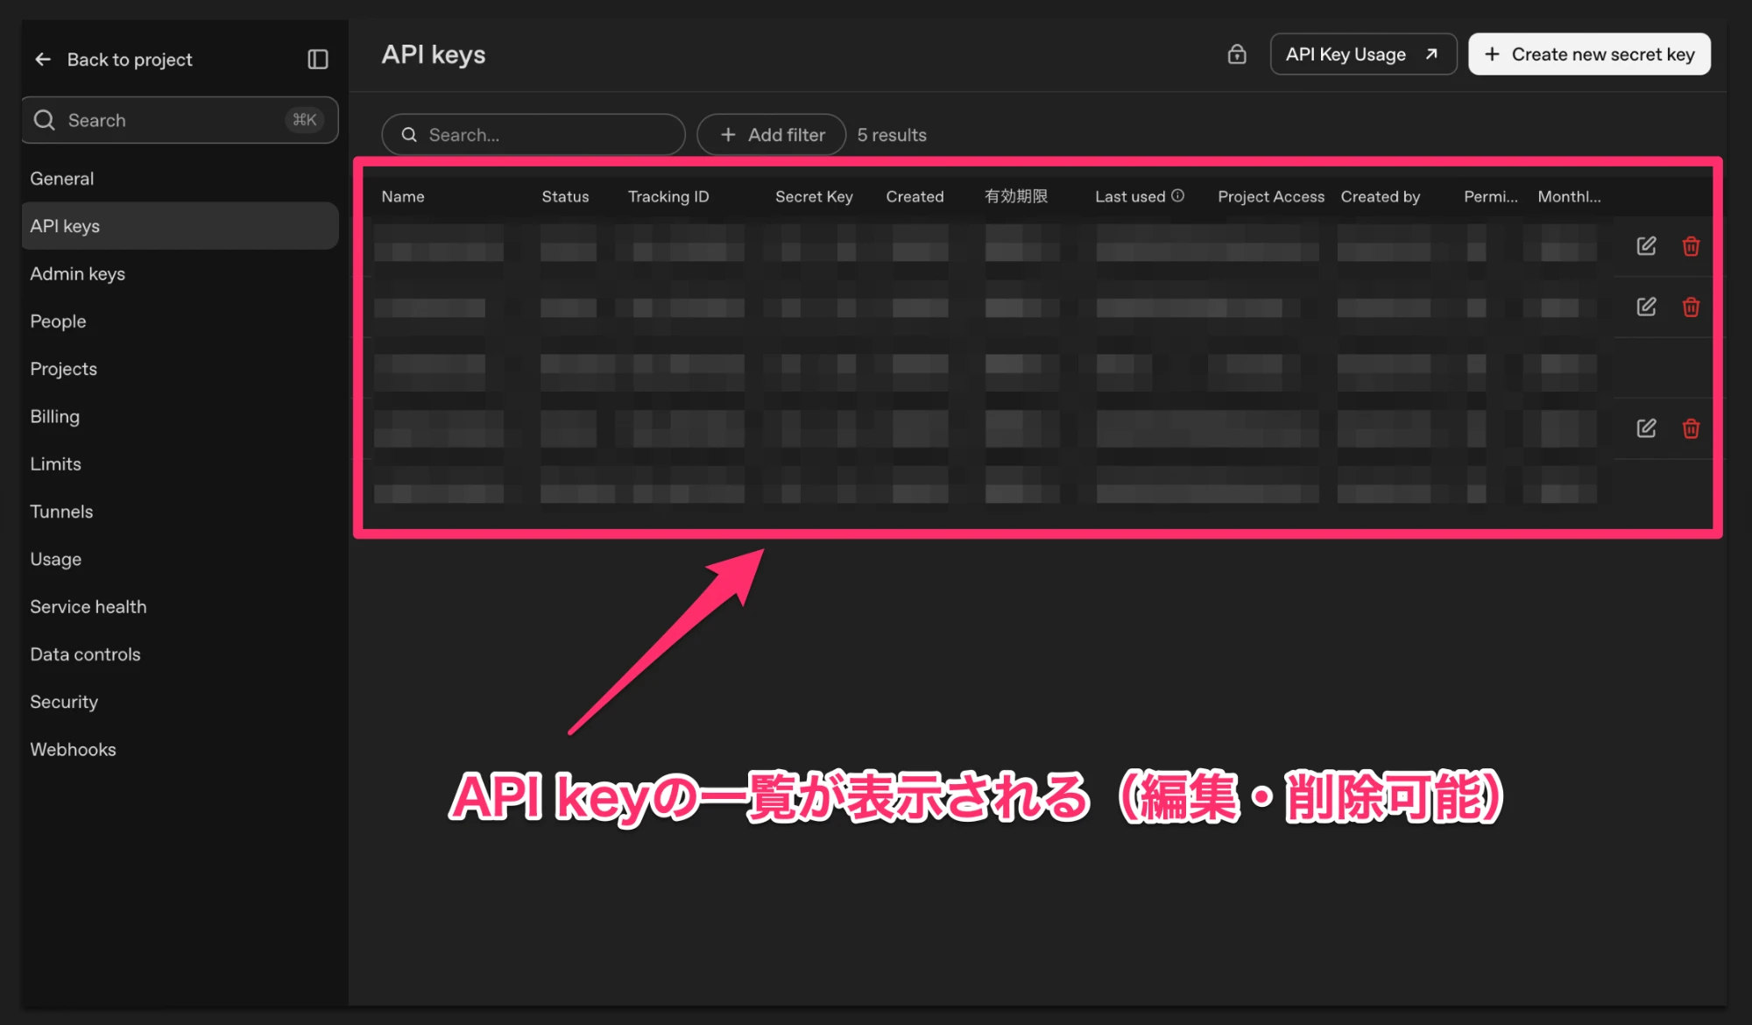This screenshot has height=1025, width=1752.
Task: Click the Status column header
Action: 565,196
